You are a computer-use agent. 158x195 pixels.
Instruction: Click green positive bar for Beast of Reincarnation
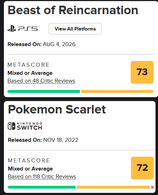pyautogui.click(x=44, y=91)
